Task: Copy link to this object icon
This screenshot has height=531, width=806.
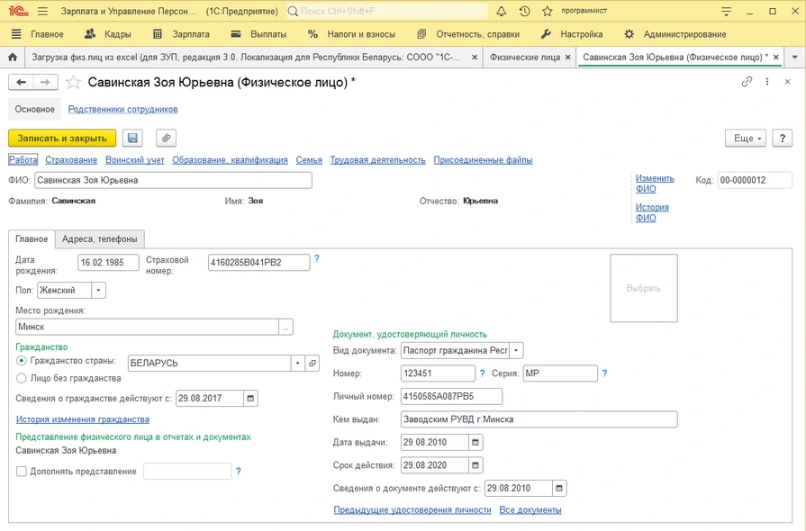Action: pos(747,82)
